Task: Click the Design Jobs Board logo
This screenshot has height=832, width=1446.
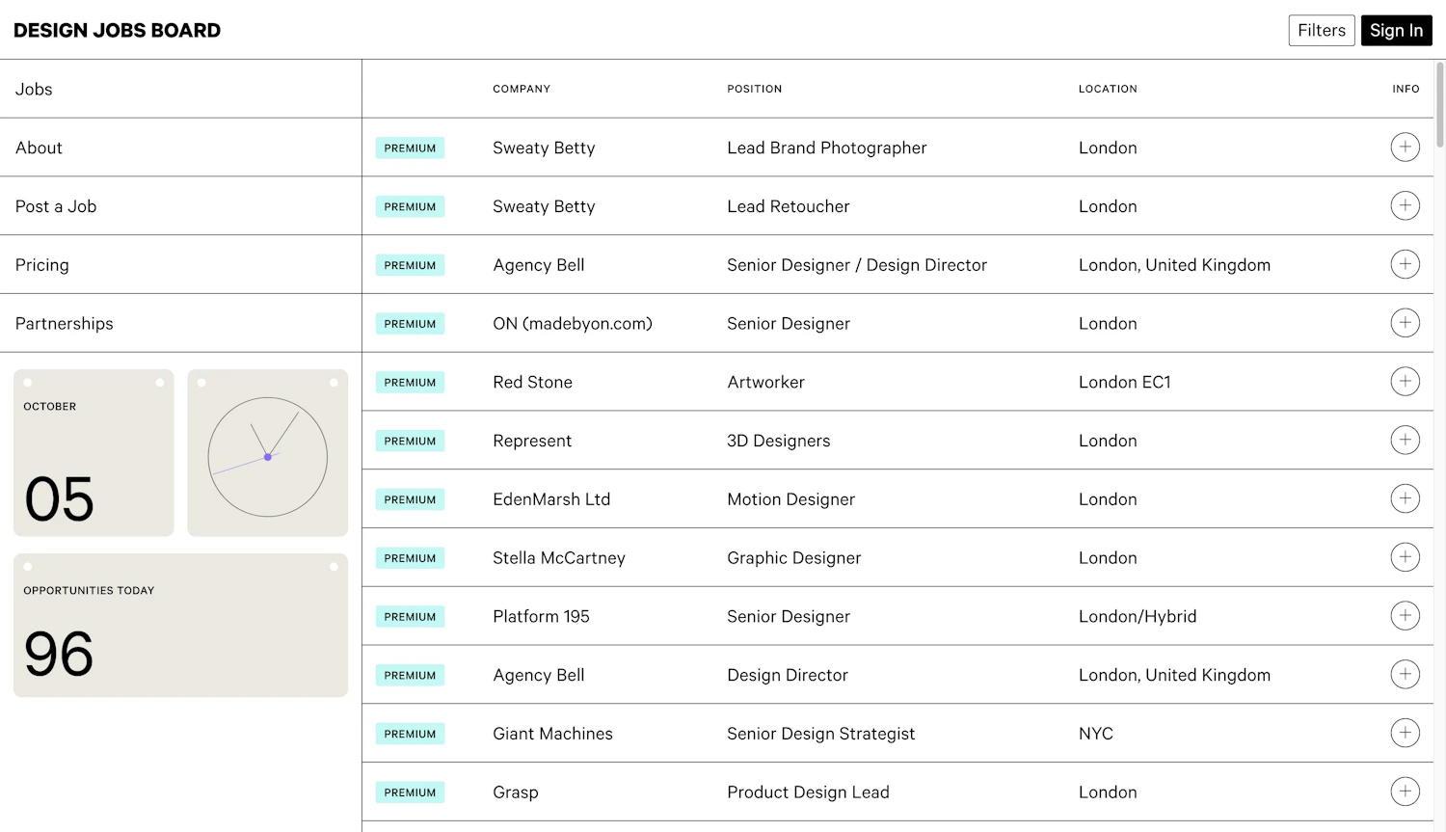Action: (116, 30)
